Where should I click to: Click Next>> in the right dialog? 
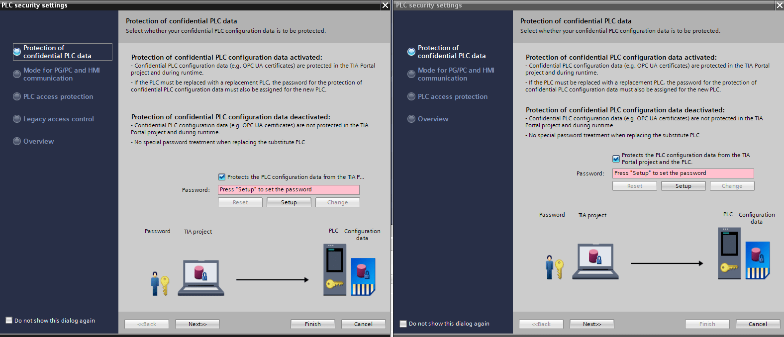tap(591, 324)
